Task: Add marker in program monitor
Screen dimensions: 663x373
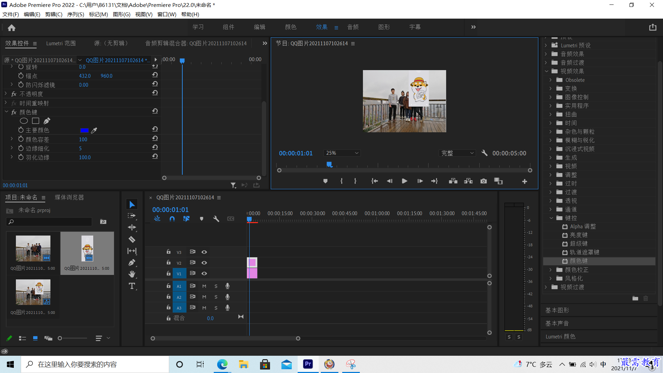Action: (x=325, y=181)
